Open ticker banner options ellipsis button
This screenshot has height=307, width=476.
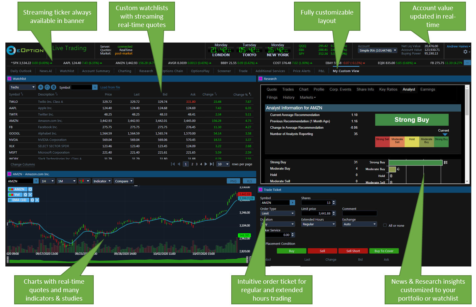(x=467, y=62)
